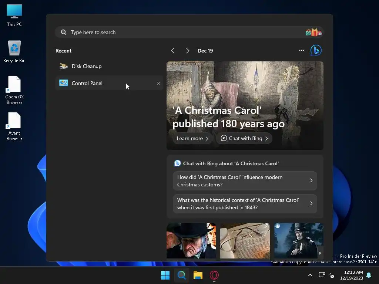Screen dimensions: 379x284
Task: Go to next day with right arrow
Action: (x=187, y=51)
